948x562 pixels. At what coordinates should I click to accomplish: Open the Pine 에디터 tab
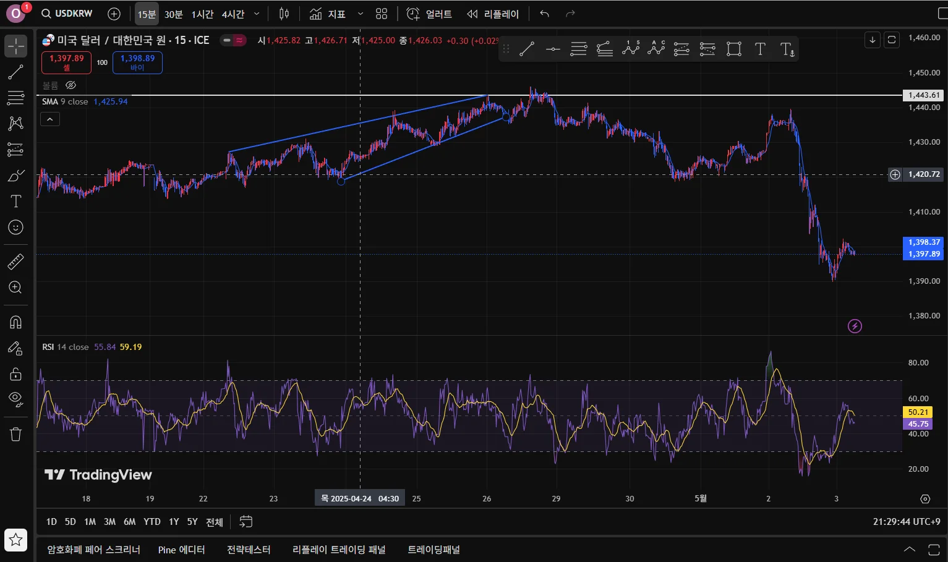181,550
